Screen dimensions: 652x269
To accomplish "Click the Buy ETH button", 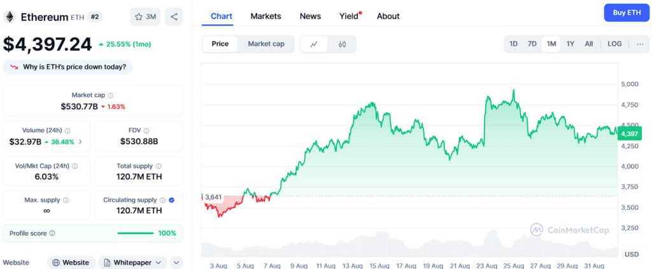I will (627, 13).
